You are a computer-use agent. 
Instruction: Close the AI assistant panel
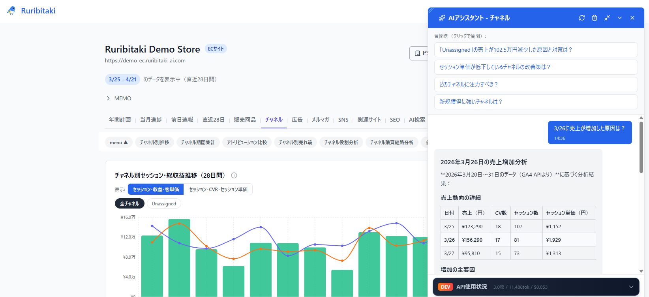tap(632, 18)
